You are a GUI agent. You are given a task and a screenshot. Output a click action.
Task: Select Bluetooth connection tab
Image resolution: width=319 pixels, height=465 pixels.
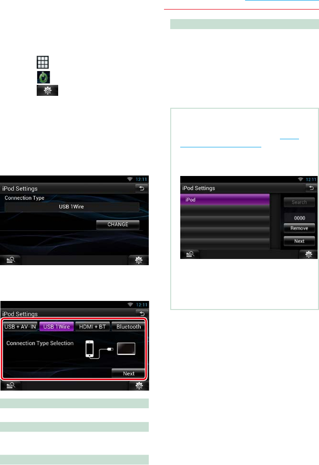(128, 327)
